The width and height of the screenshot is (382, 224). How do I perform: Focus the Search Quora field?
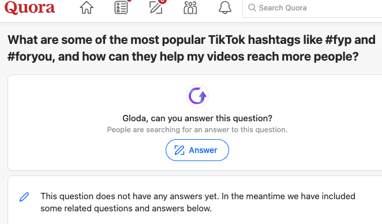tap(312, 8)
